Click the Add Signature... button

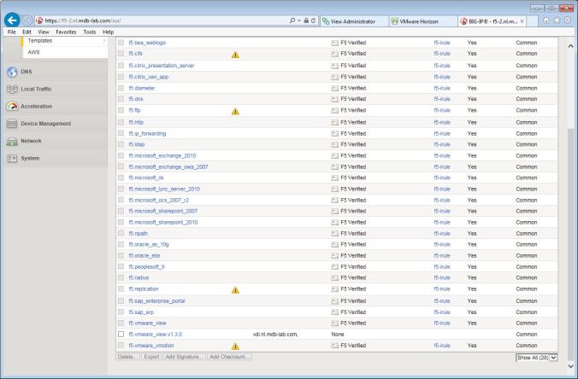(185, 357)
